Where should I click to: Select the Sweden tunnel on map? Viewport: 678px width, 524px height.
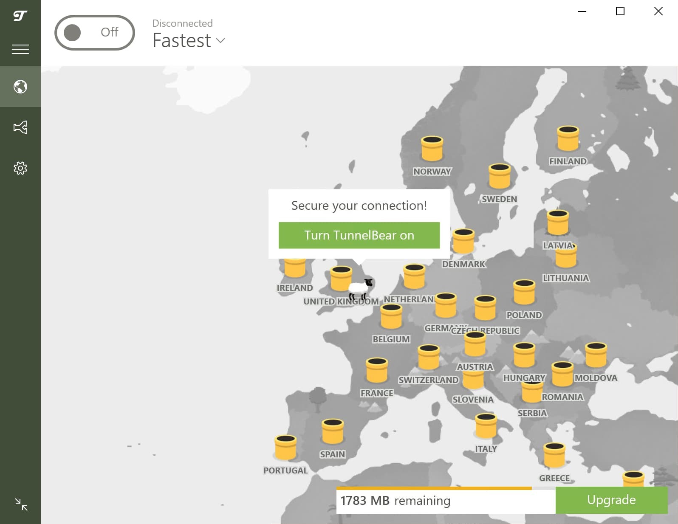(x=500, y=176)
